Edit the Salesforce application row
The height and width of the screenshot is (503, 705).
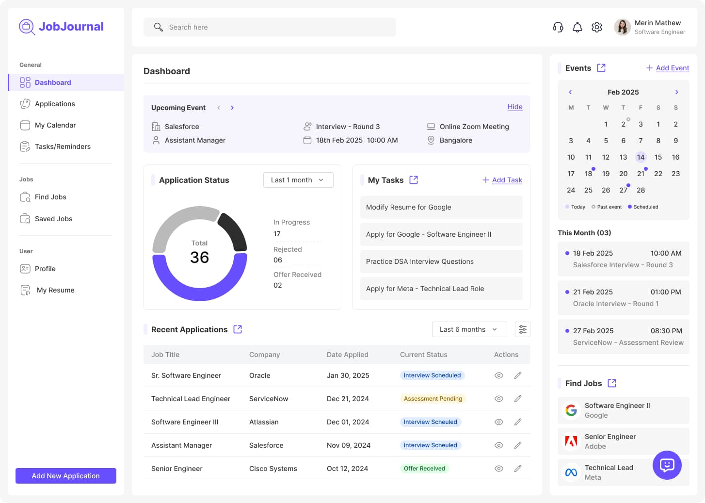(x=518, y=445)
